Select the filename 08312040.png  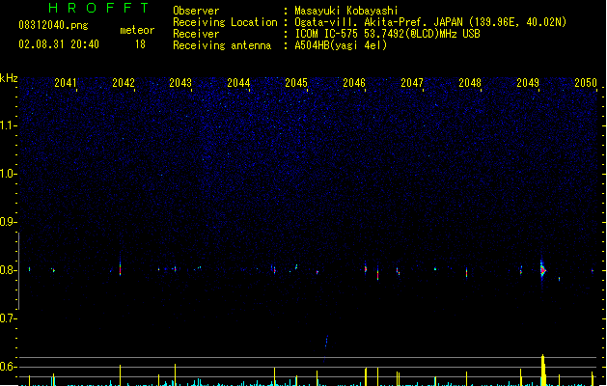point(53,25)
